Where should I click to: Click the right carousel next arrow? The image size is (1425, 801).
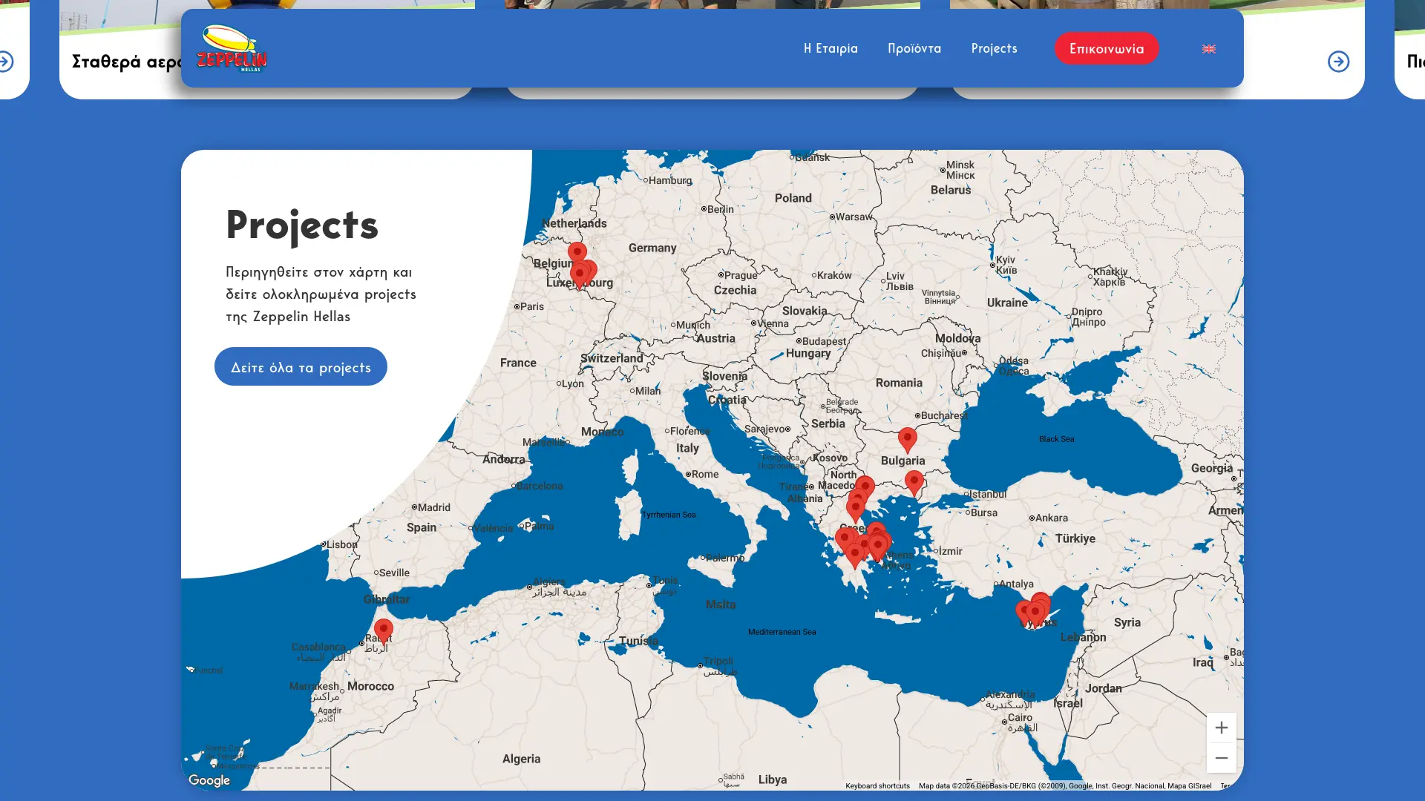pos(1338,62)
